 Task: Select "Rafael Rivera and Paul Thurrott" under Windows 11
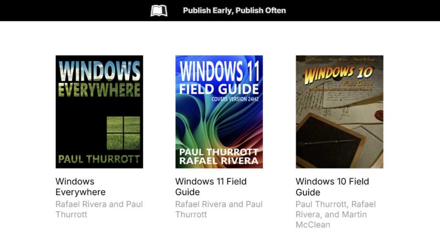coord(219,209)
